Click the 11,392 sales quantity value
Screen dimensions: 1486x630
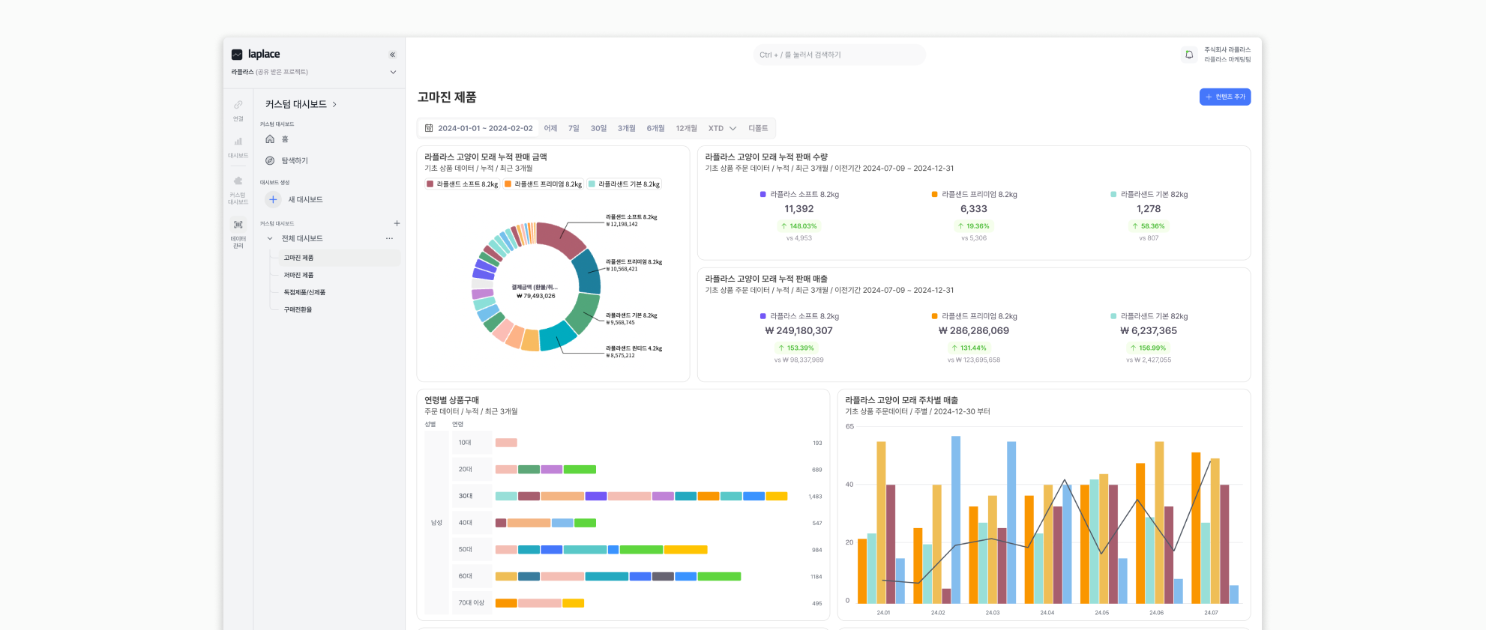point(798,209)
